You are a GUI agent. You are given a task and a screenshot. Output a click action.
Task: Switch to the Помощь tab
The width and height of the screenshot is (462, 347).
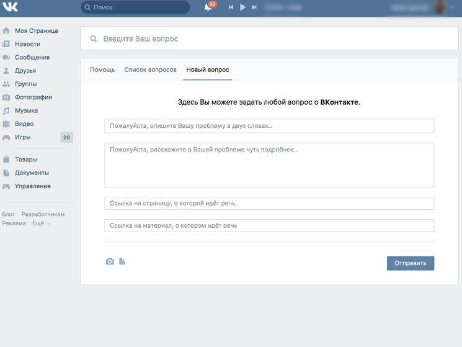[x=102, y=70]
